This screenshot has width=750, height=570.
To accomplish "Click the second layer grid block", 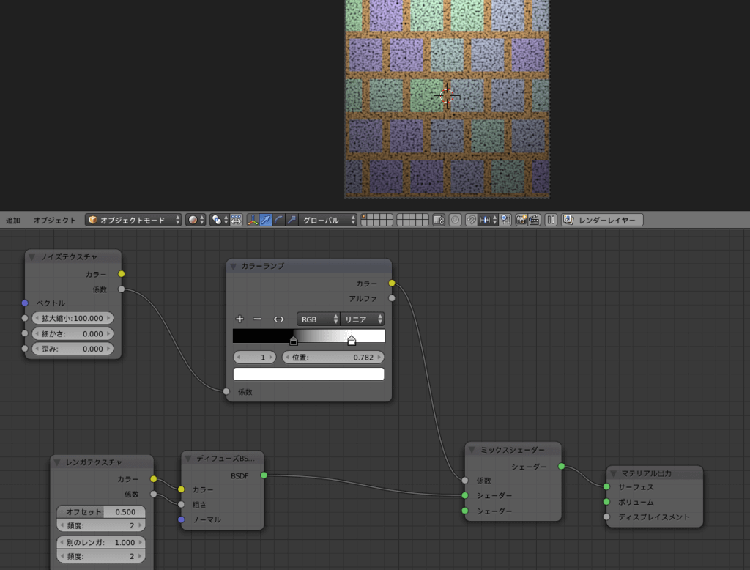I will (412, 220).
